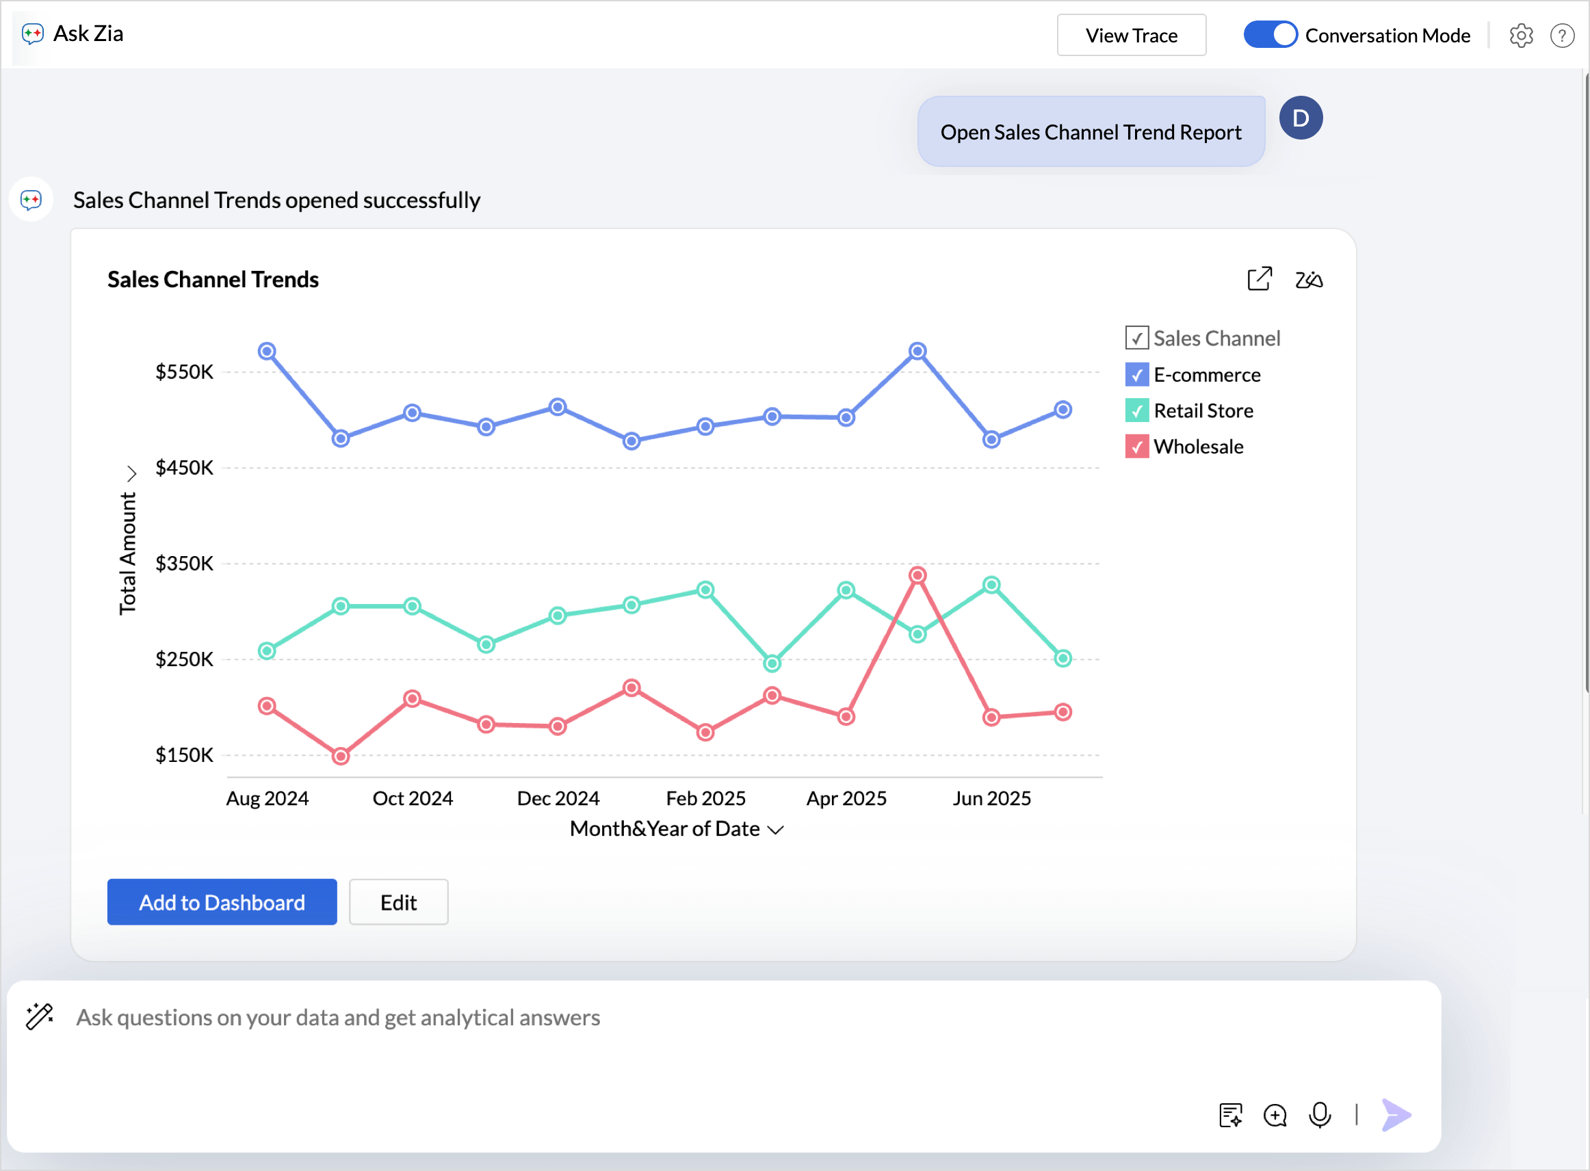This screenshot has height=1171, width=1590.
Task: Activate the microphone voice input
Action: tap(1319, 1115)
